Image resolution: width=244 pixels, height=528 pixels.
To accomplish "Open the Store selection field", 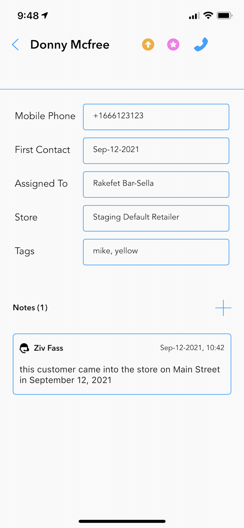I will (x=156, y=218).
